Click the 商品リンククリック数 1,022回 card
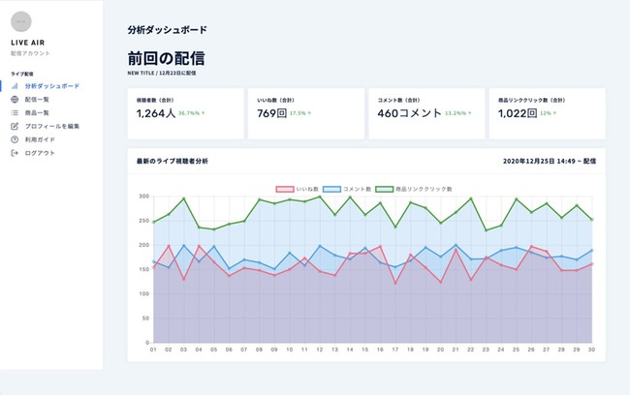 (548, 113)
